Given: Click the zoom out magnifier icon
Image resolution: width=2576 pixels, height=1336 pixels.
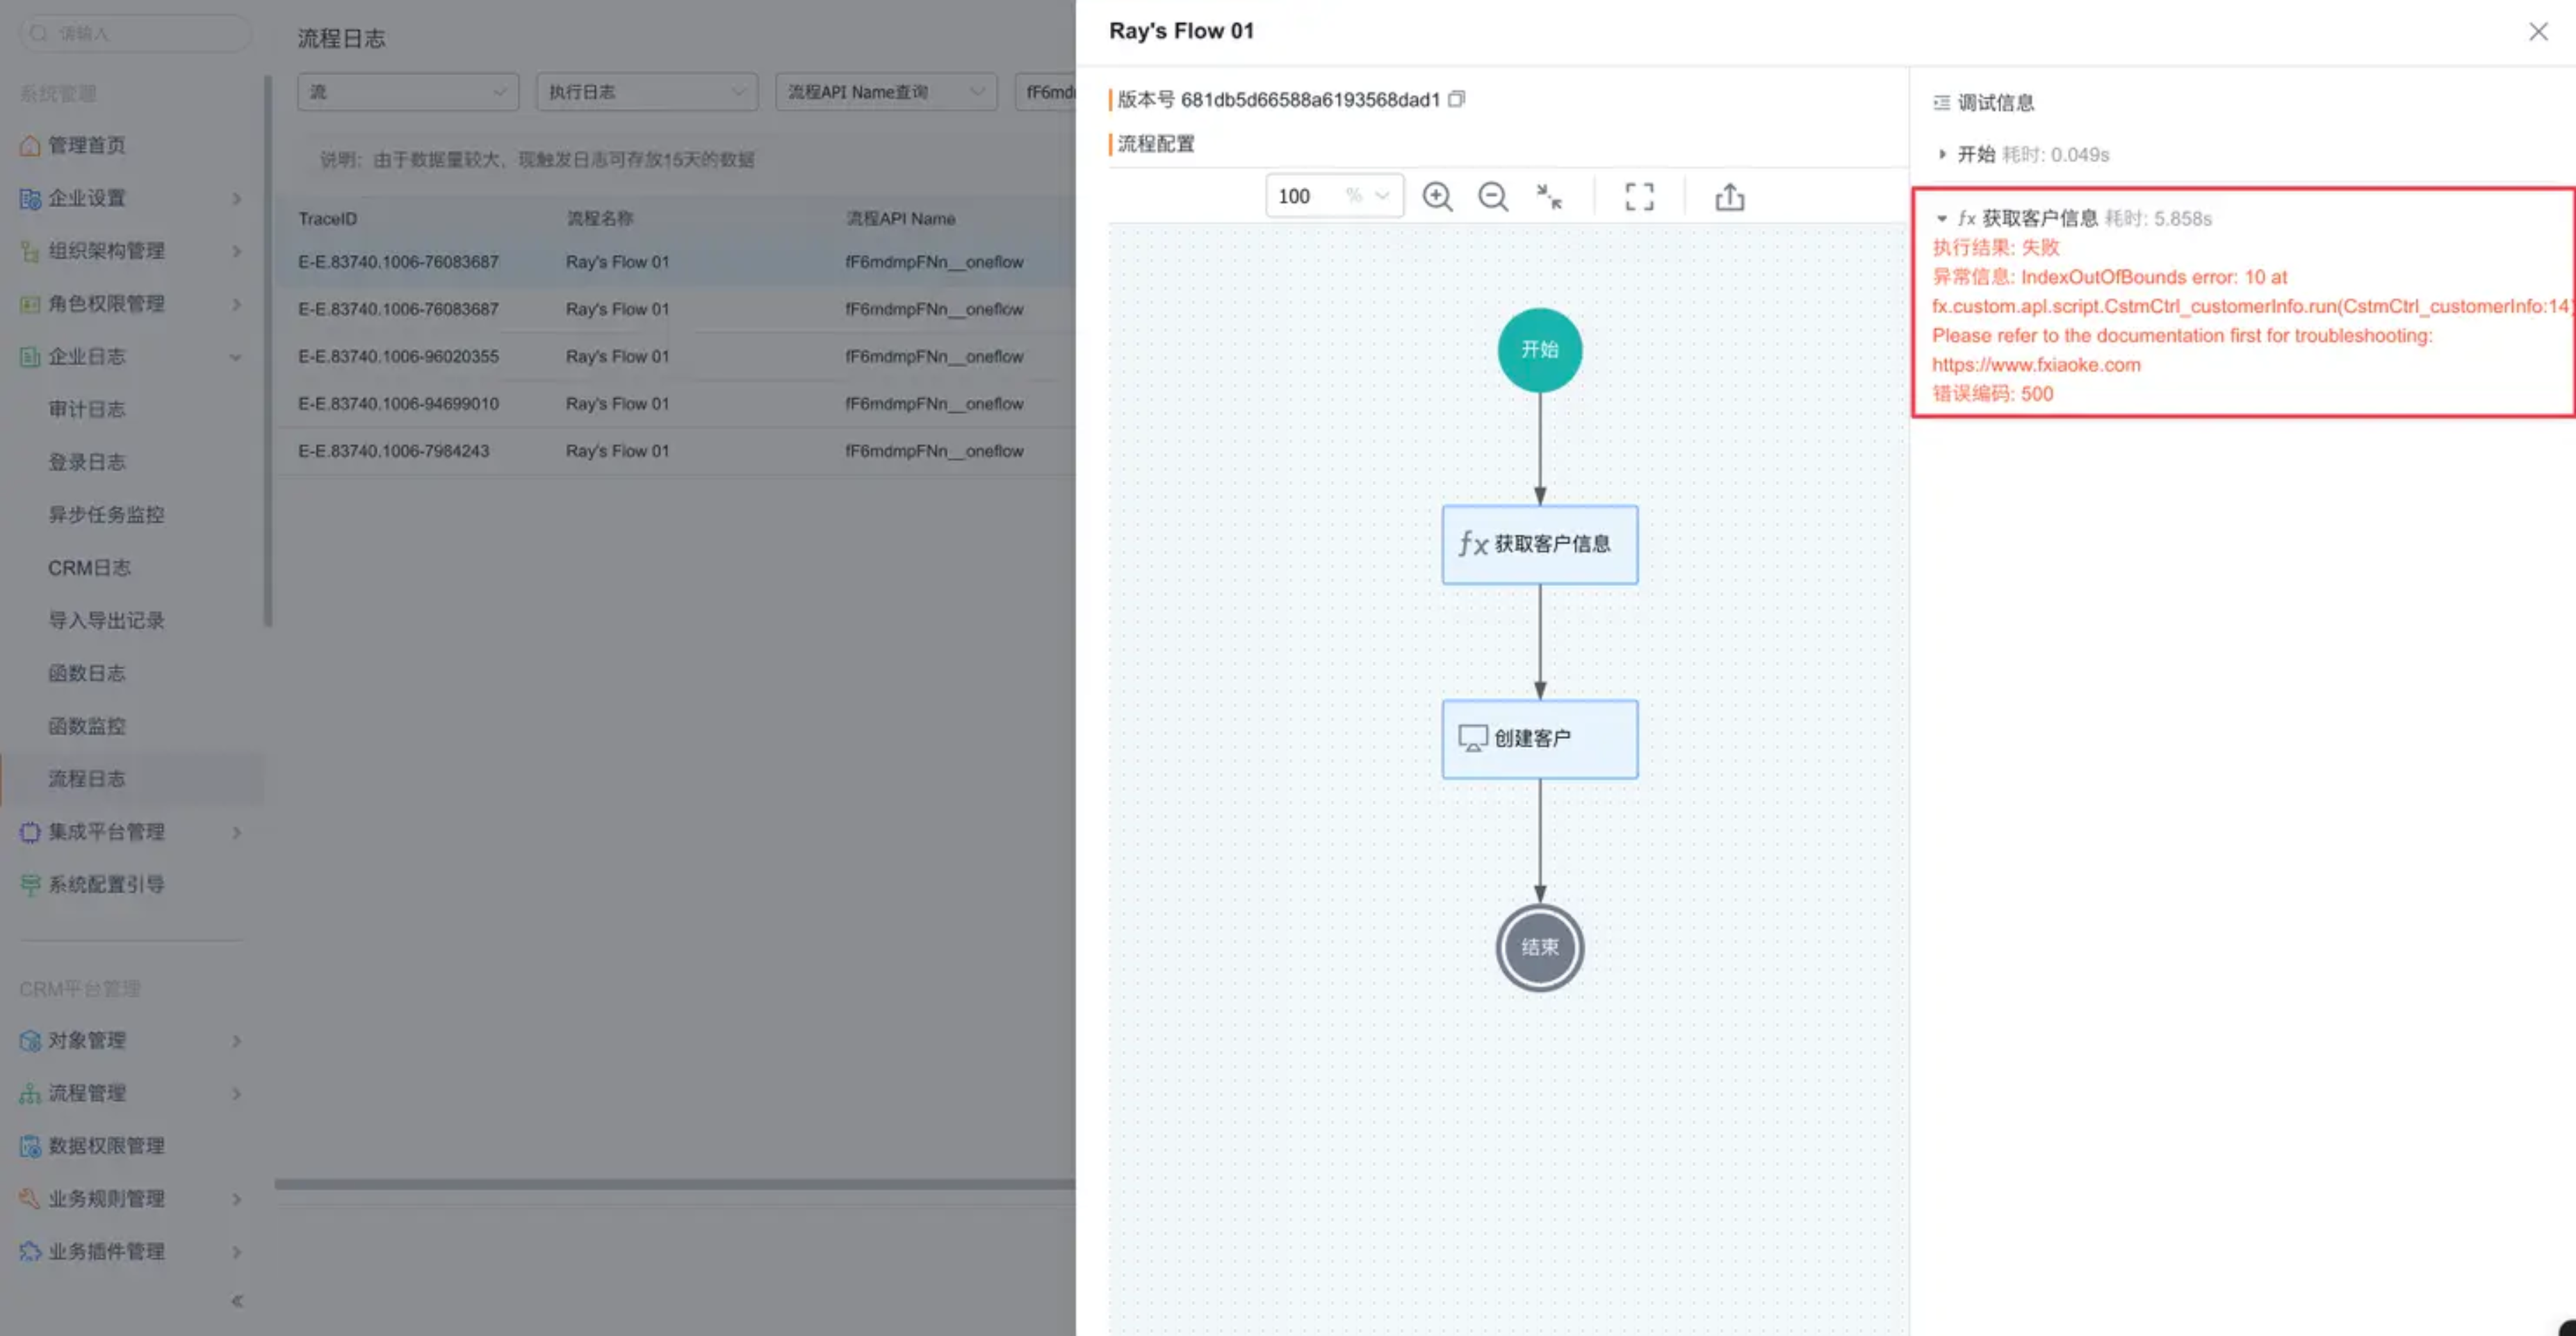Looking at the screenshot, I should [x=1493, y=197].
